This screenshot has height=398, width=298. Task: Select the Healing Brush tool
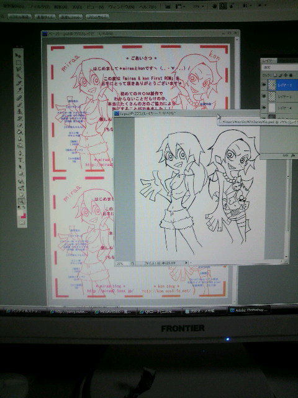(19, 98)
